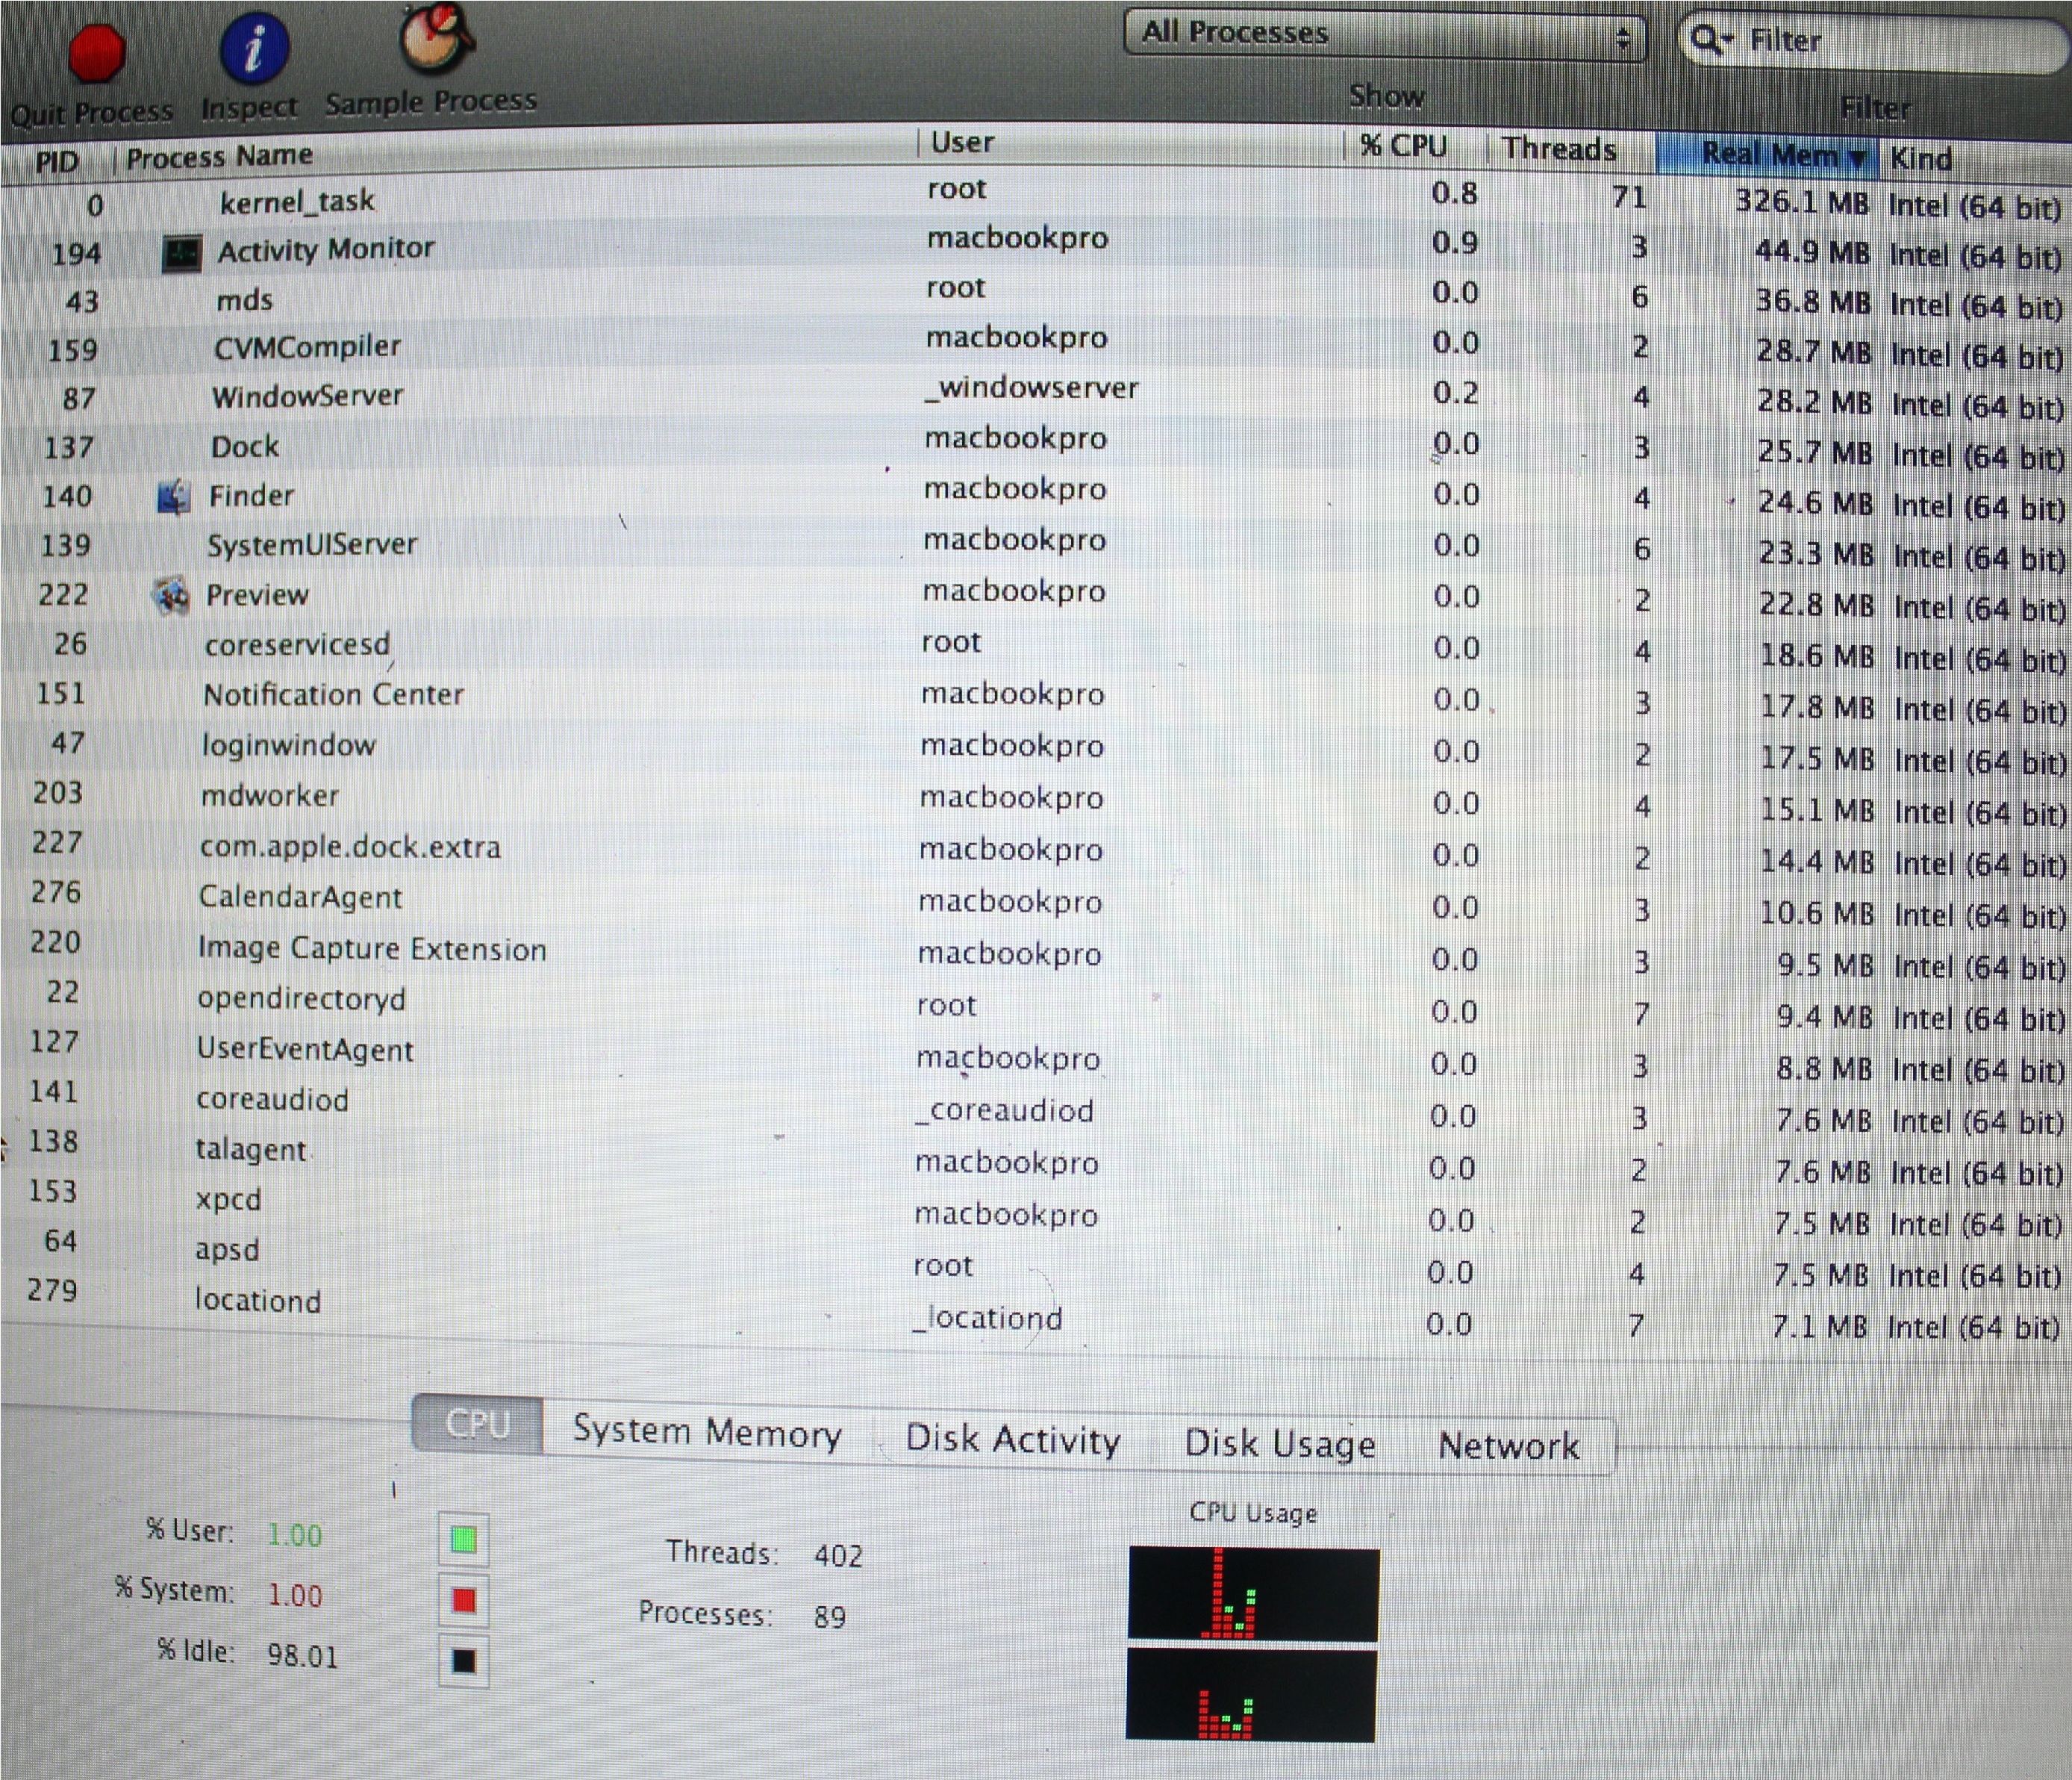Sort by Process Name column header
Screen dimensions: 2072x1780
coord(219,157)
